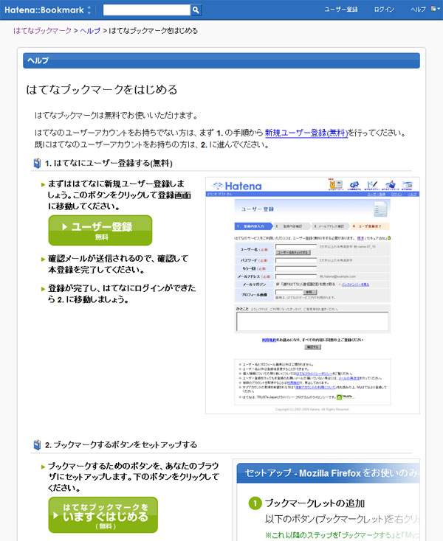Open the Mozilla Firefox setup screenshot
443x541 pixels.
click(x=326, y=500)
